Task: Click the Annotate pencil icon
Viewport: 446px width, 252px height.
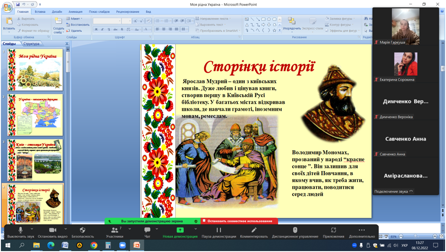Action: tap(254, 230)
